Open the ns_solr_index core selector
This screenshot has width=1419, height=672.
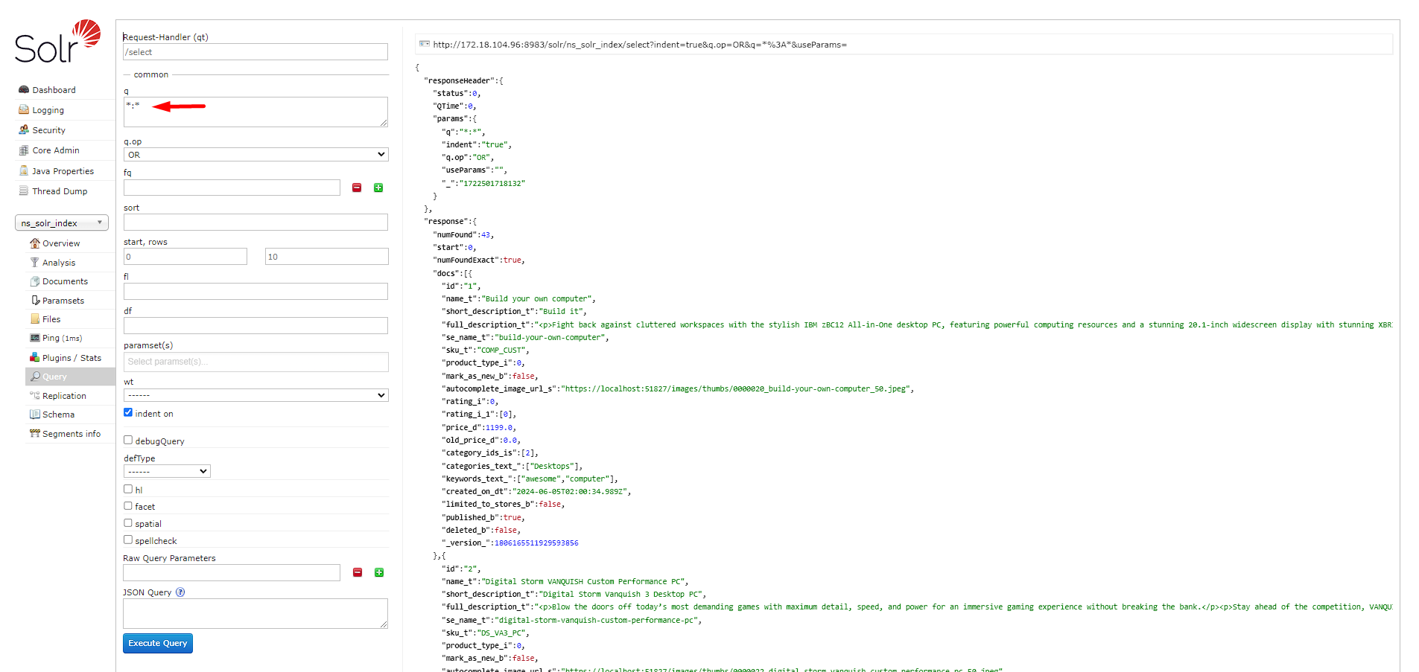pos(62,223)
